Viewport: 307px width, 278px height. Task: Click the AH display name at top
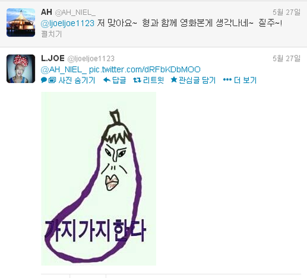click(x=47, y=12)
